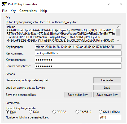Click Save public key
The height and width of the screenshot is (124, 127).
(x=78, y=95)
